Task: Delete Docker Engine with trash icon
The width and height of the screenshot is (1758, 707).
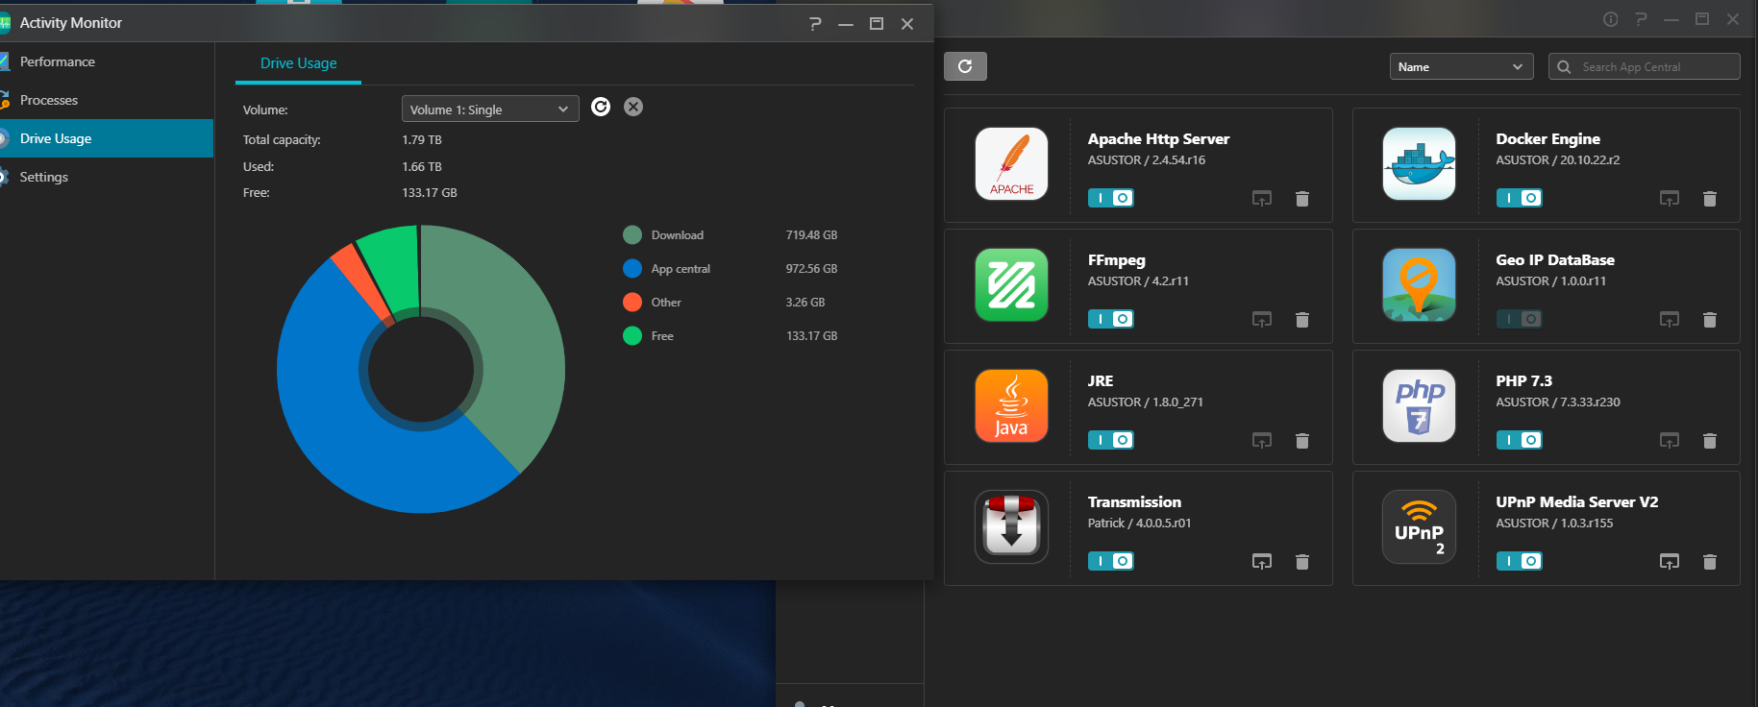Action: [1710, 199]
